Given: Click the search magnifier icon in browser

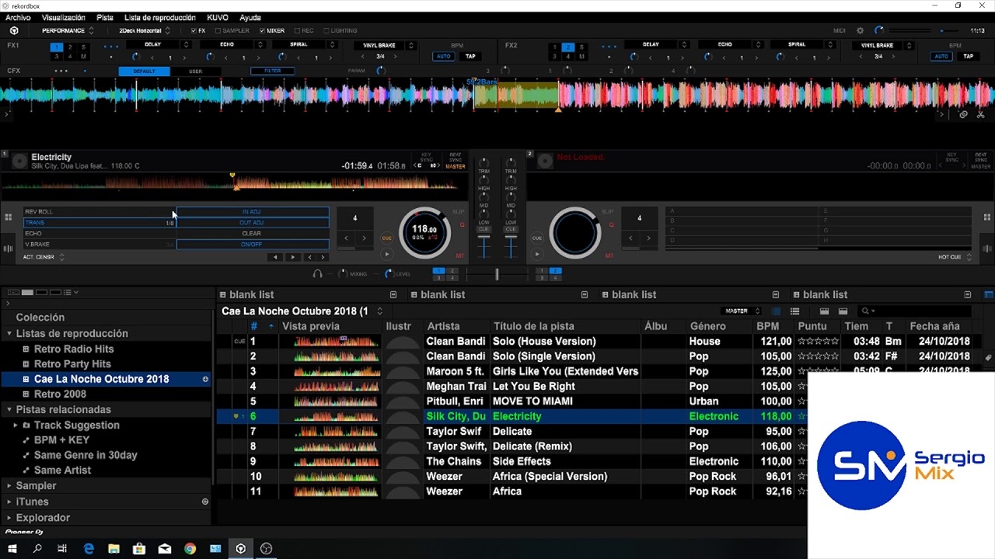Looking at the screenshot, I should 865,311.
